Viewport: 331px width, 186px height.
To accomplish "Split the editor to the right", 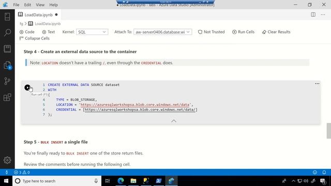I will [x=313, y=14].
